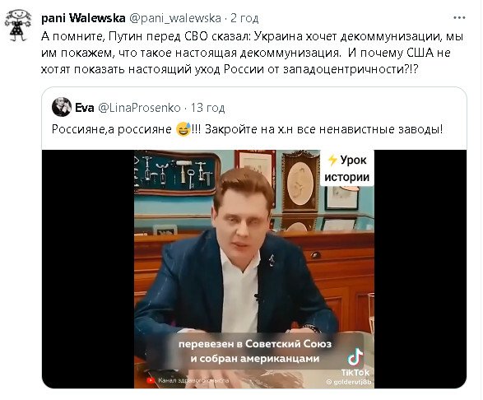Play the embedded TikTok video
483x400 pixels.
pos(254,269)
